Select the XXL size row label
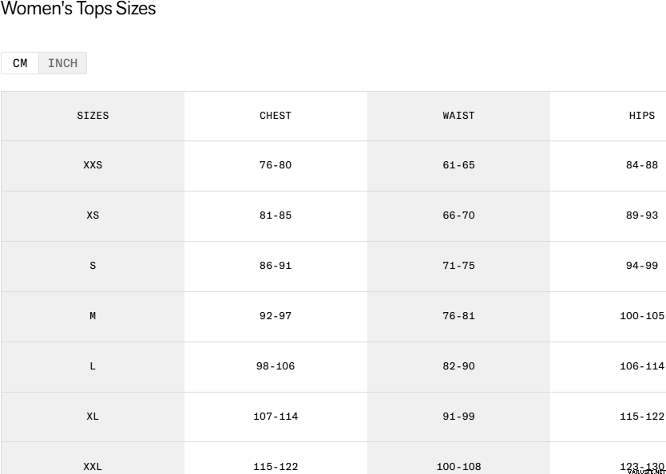 [93, 466]
